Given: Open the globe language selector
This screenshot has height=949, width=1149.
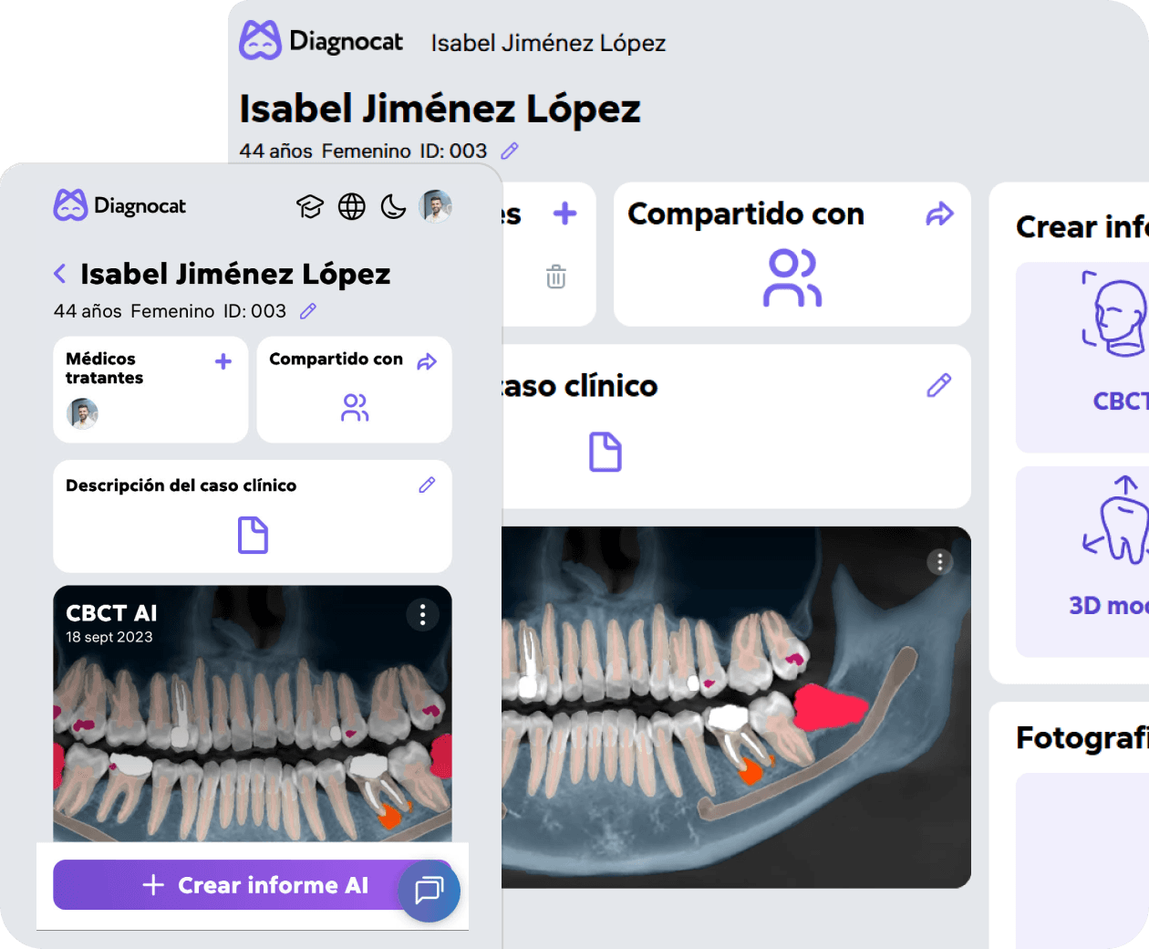Looking at the screenshot, I should [352, 207].
